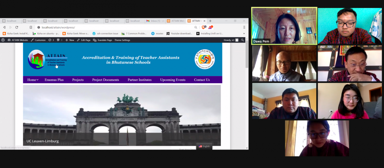Open the browser hamburger menu
The image size is (384, 168).
point(244,27)
